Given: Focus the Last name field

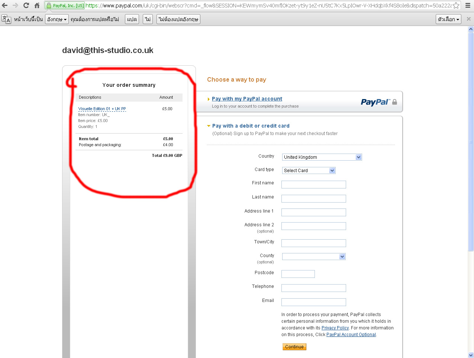Looking at the screenshot, I should pos(314,198).
